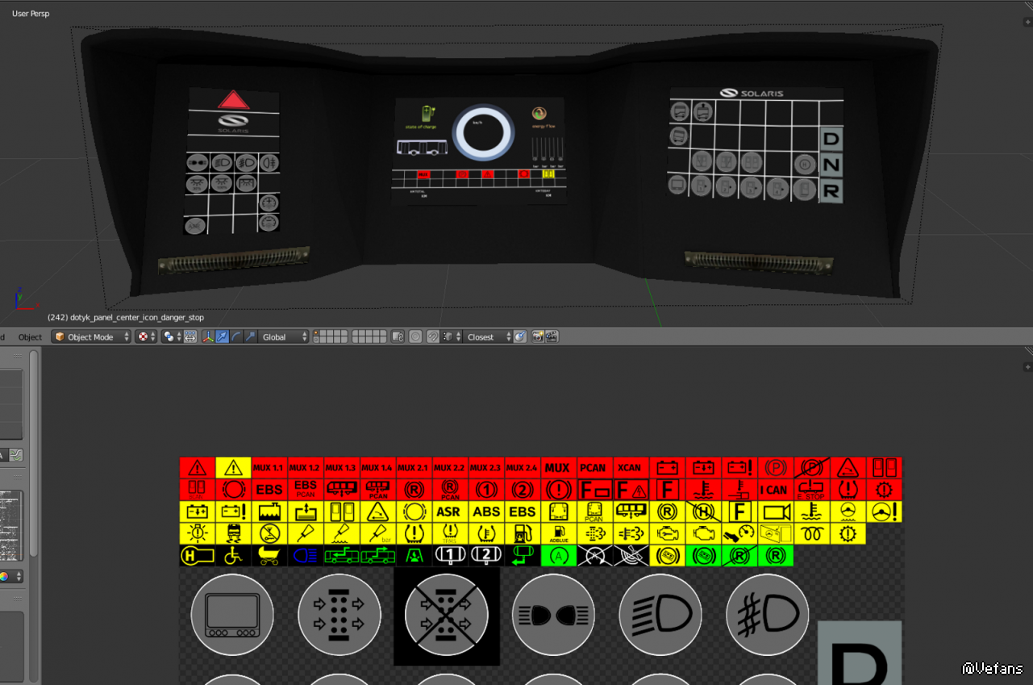This screenshot has height=685, width=1033.
Task: Select the rotate manipulator arc icon
Action: tap(235, 337)
